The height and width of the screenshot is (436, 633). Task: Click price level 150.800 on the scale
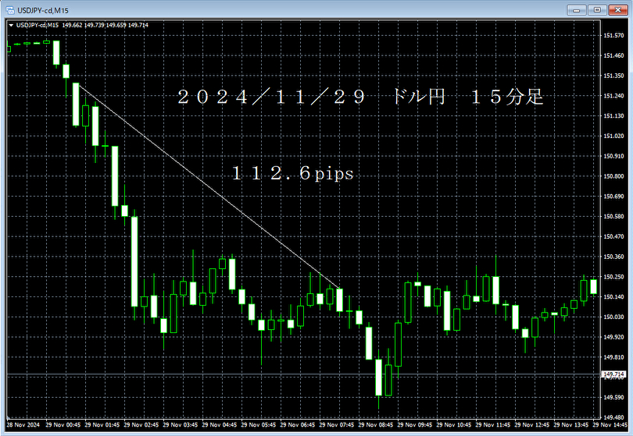[x=613, y=176]
